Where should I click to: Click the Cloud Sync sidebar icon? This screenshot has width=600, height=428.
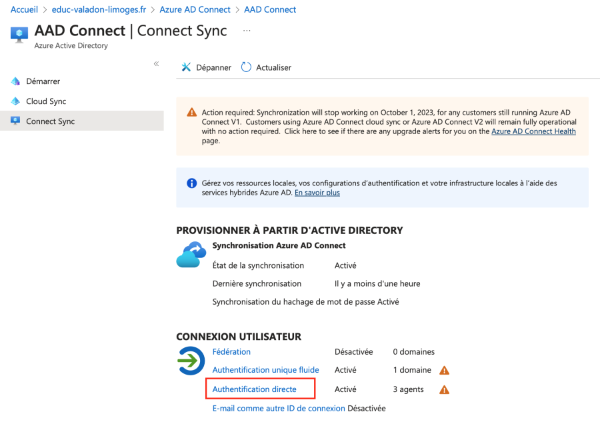tap(15, 101)
